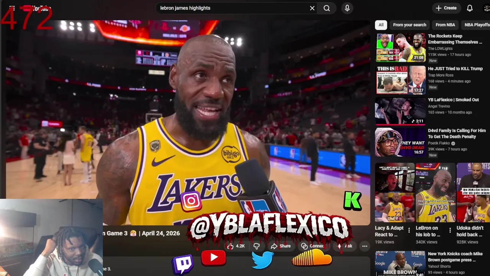This screenshot has height=276, width=490.
Task: Open the three-dot more actions under the video
Action: coord(365,246)
